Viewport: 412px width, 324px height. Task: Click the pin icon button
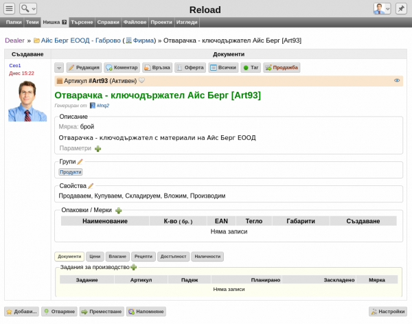tap(401, 9)
